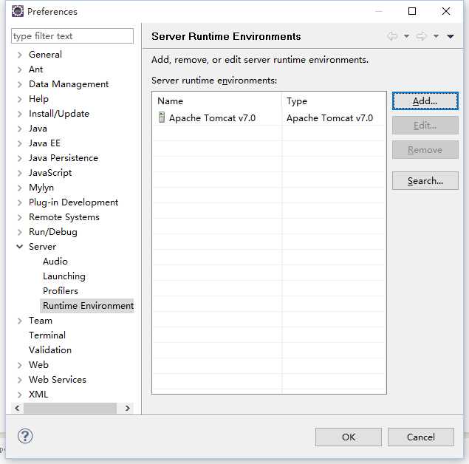Close the Preferences window
The height and width of the screenshot is (464, 469).
tap(445, 11)
